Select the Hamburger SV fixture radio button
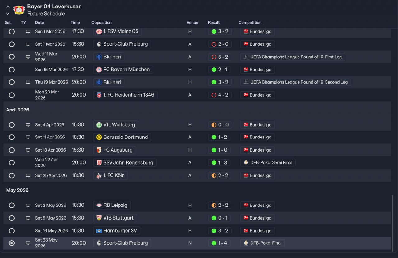This screenshot has width=398, height=258. click(12, 231)
